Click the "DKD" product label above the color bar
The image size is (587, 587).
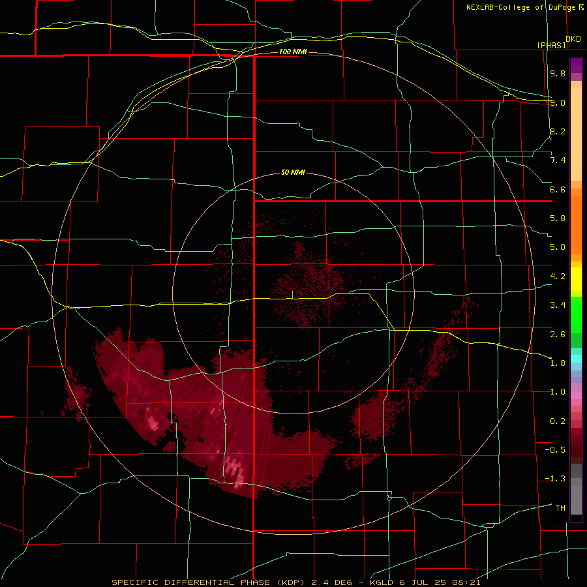click(x=573, y=39)
